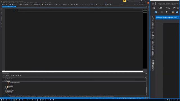Open ReSharper menu in main window

[37, 3]
